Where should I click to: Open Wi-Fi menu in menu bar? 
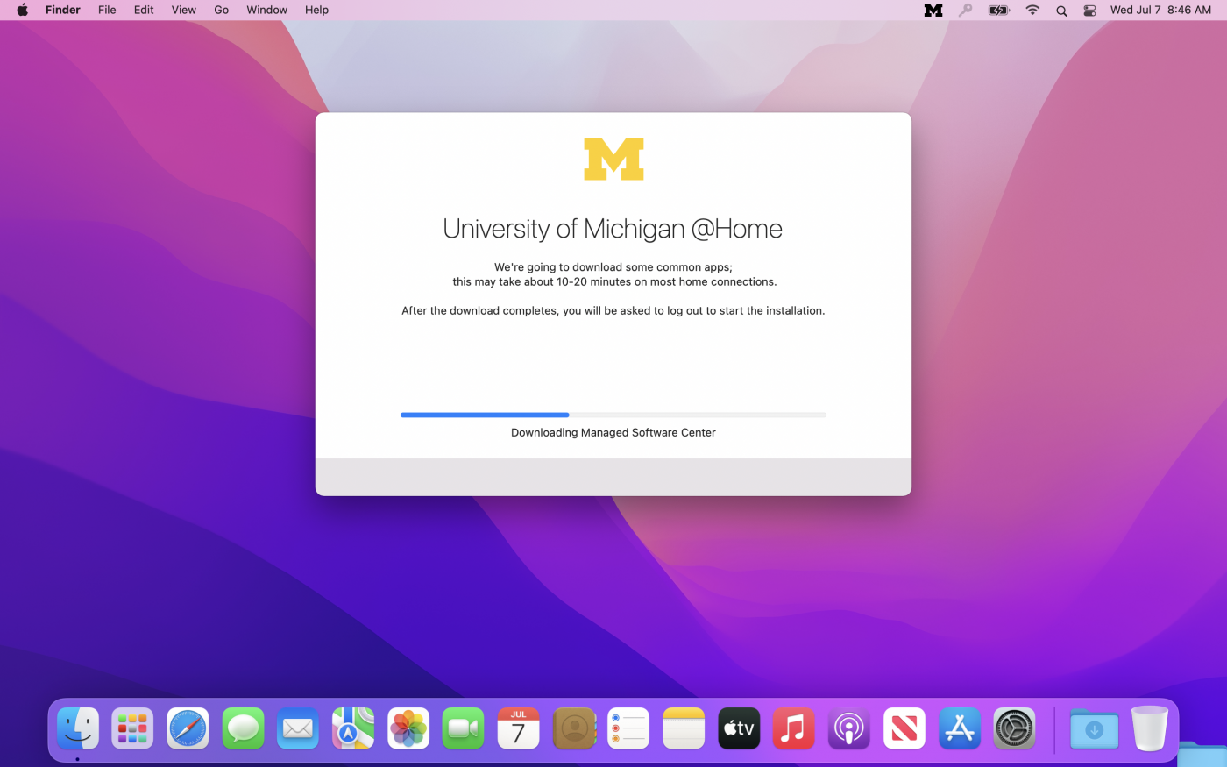1032,11
